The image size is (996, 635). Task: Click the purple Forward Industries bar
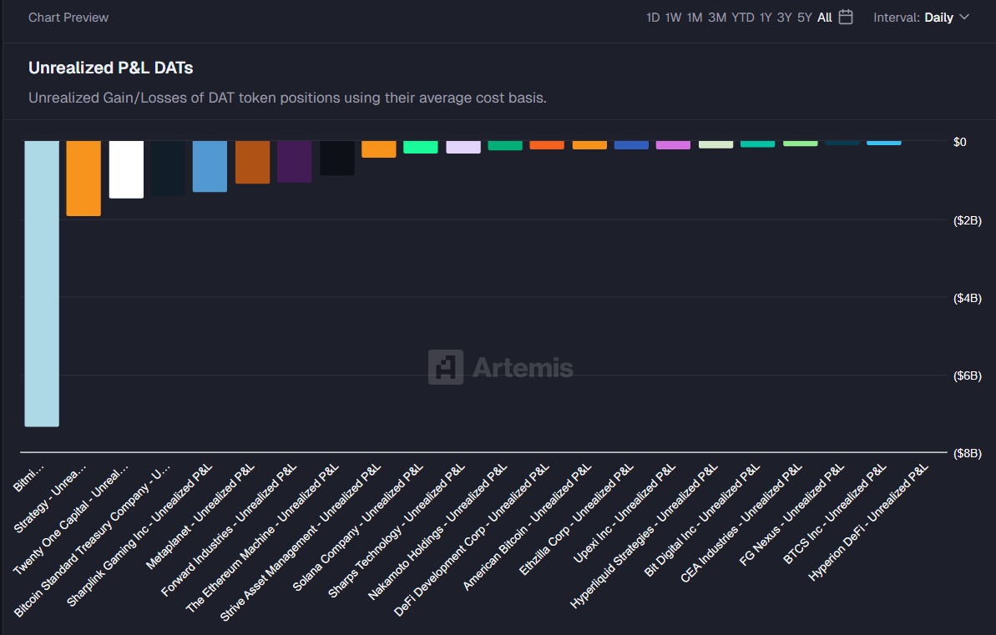[294, 161]
